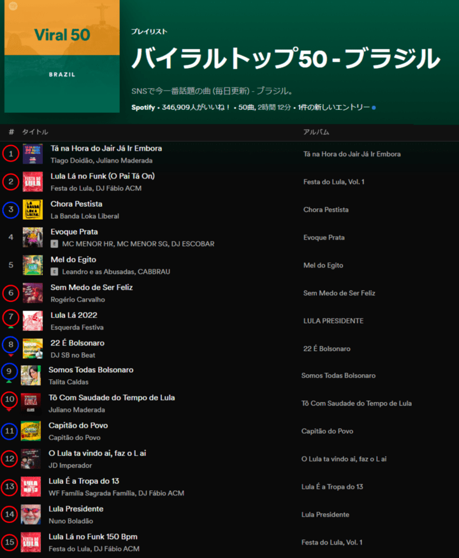Select track Lula Lá no Funk 150 Bpm
The height and width of the screenshot is (558, 459).
tap(93, 537)
